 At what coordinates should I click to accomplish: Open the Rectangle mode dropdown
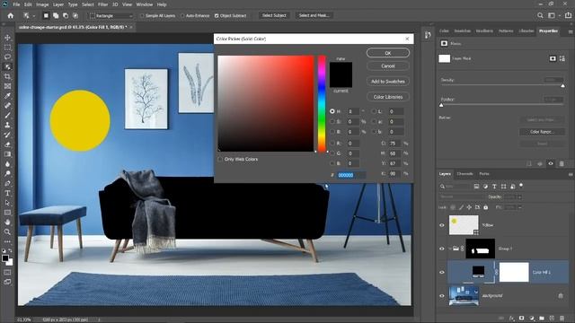point(111,16)
